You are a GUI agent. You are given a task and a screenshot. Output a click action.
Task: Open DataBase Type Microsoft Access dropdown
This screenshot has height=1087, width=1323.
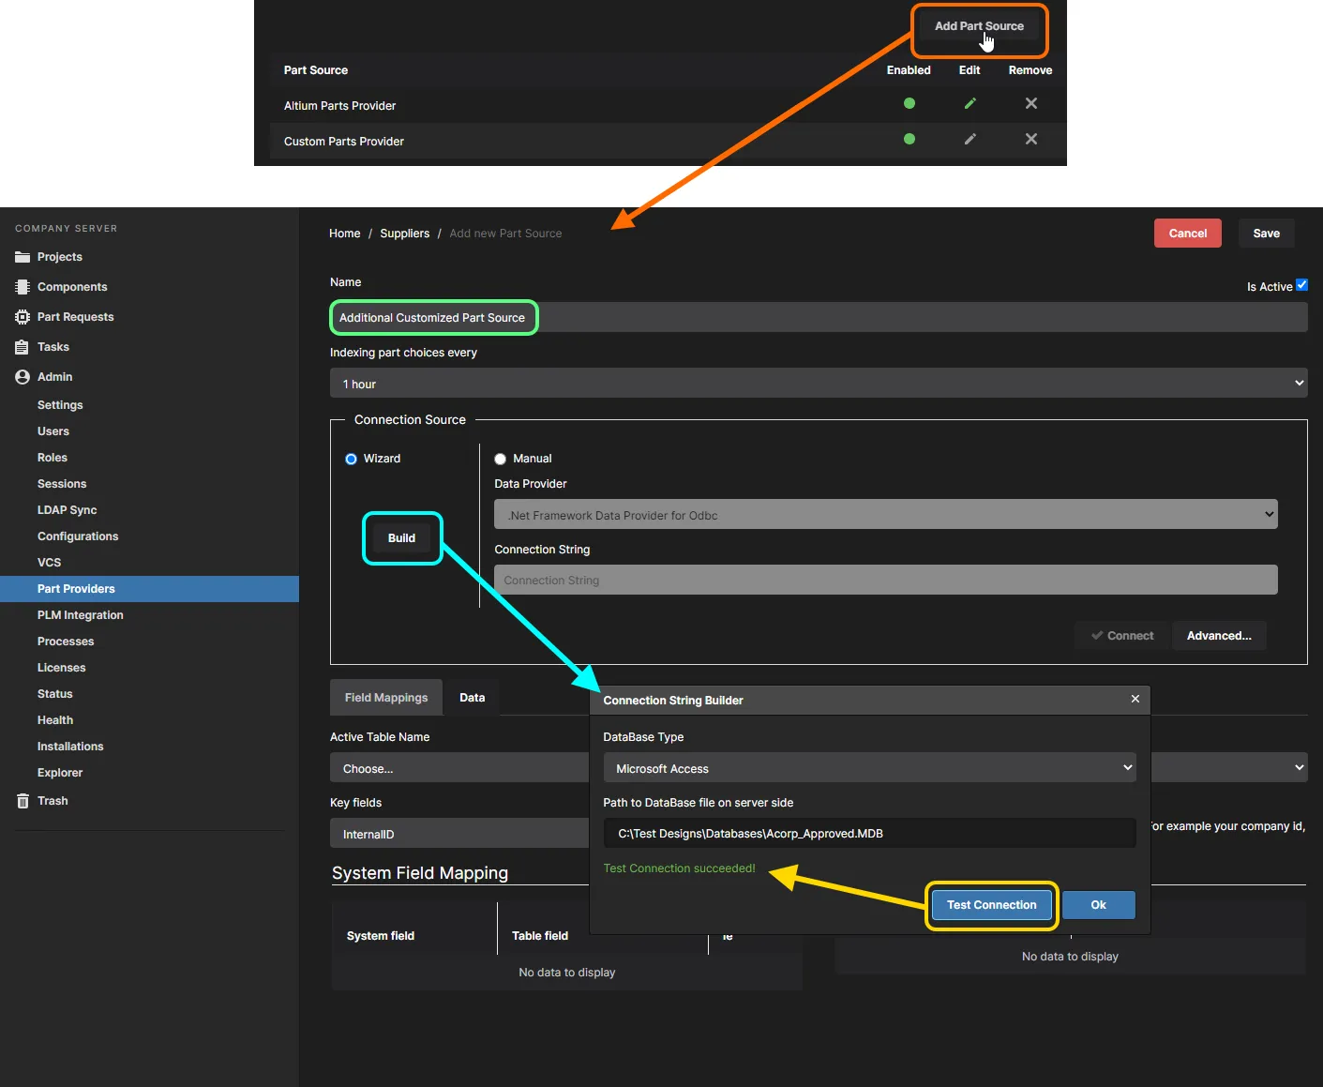[869, 768]
